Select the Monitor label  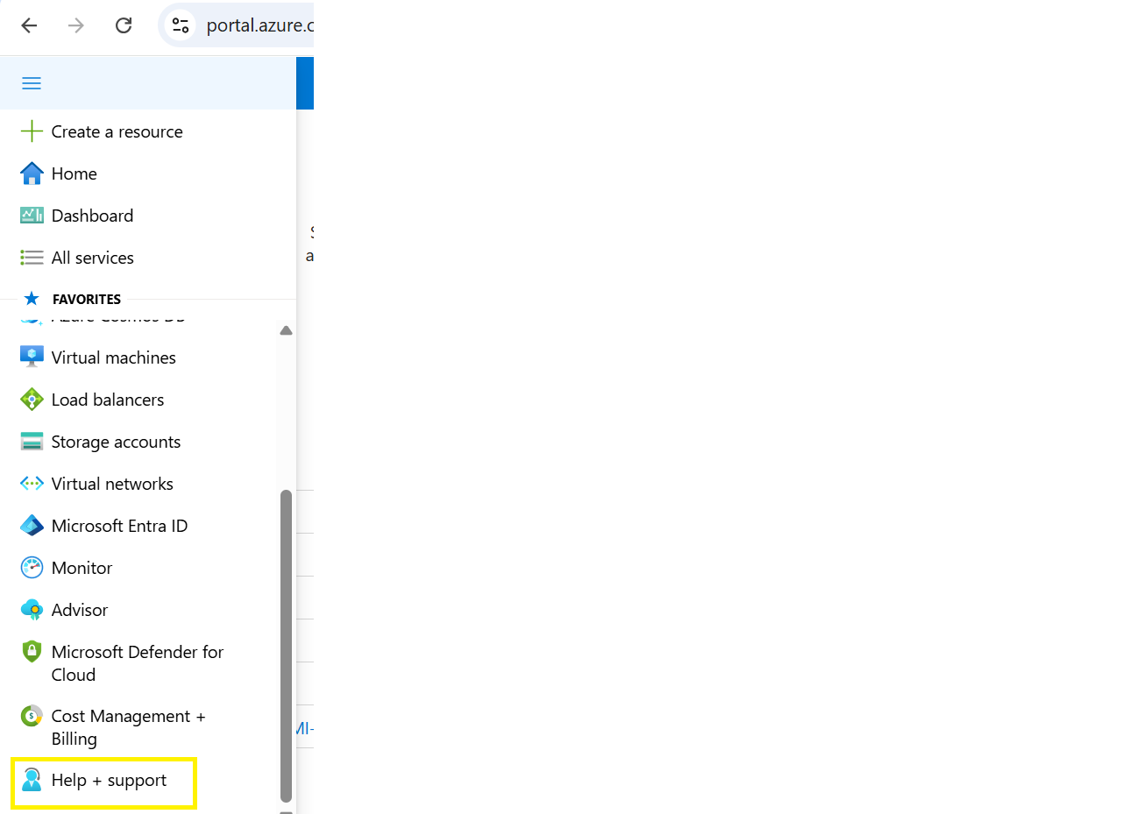click(x=82, y=568)
